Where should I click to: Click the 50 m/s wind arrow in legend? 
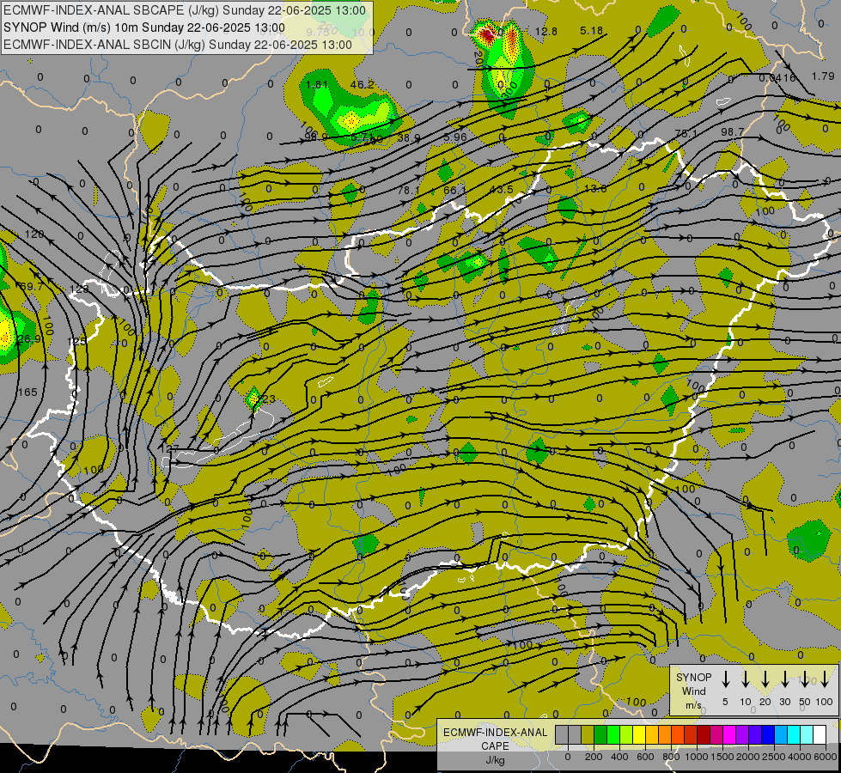tap(805, 679)
